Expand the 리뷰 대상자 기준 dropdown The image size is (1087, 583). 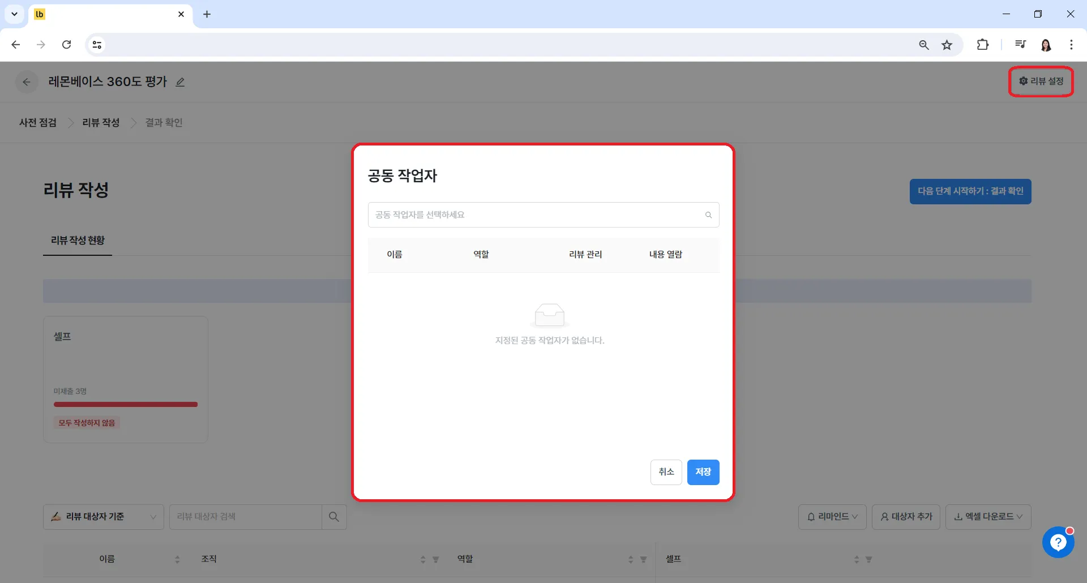pyautogui.click(x=104, y=517)
